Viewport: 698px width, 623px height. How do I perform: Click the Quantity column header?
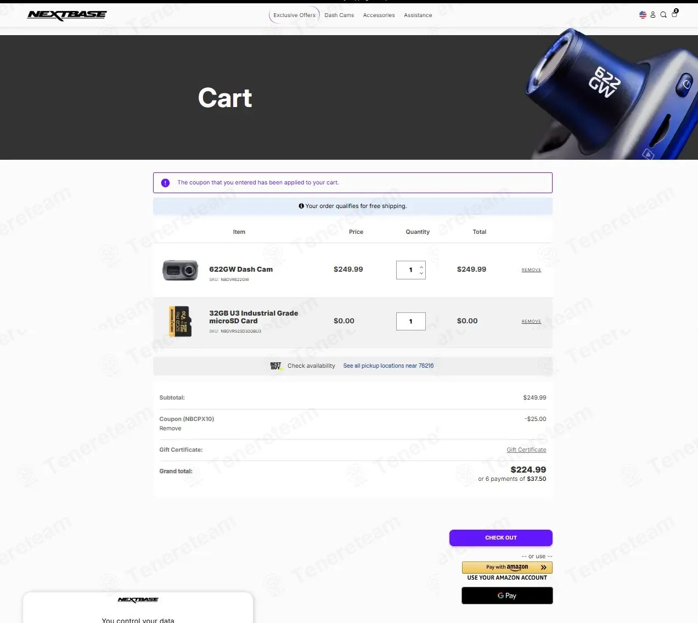[418, 232]
